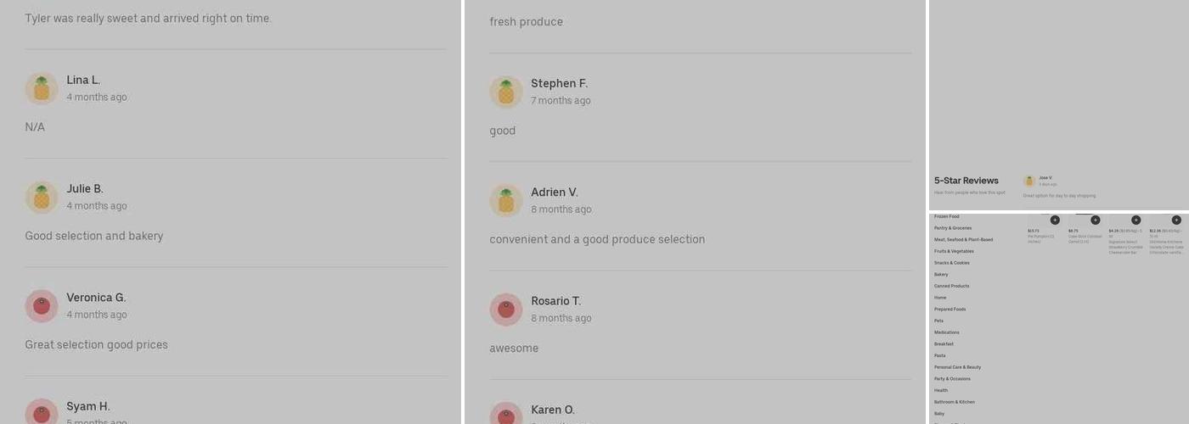Click Rosario T.'s tomato avatar
Viewport: 1189px width, 424px height.
click(506, 310)
